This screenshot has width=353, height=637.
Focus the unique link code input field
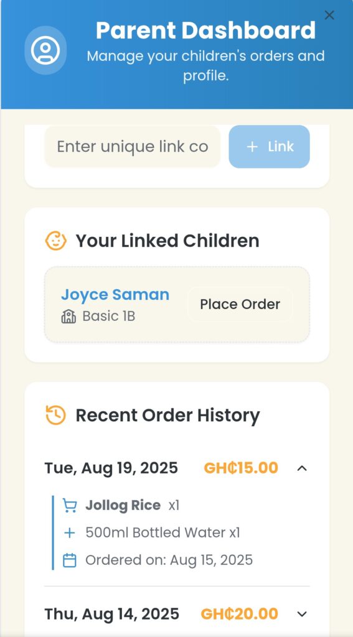click(x=133, y=147)
